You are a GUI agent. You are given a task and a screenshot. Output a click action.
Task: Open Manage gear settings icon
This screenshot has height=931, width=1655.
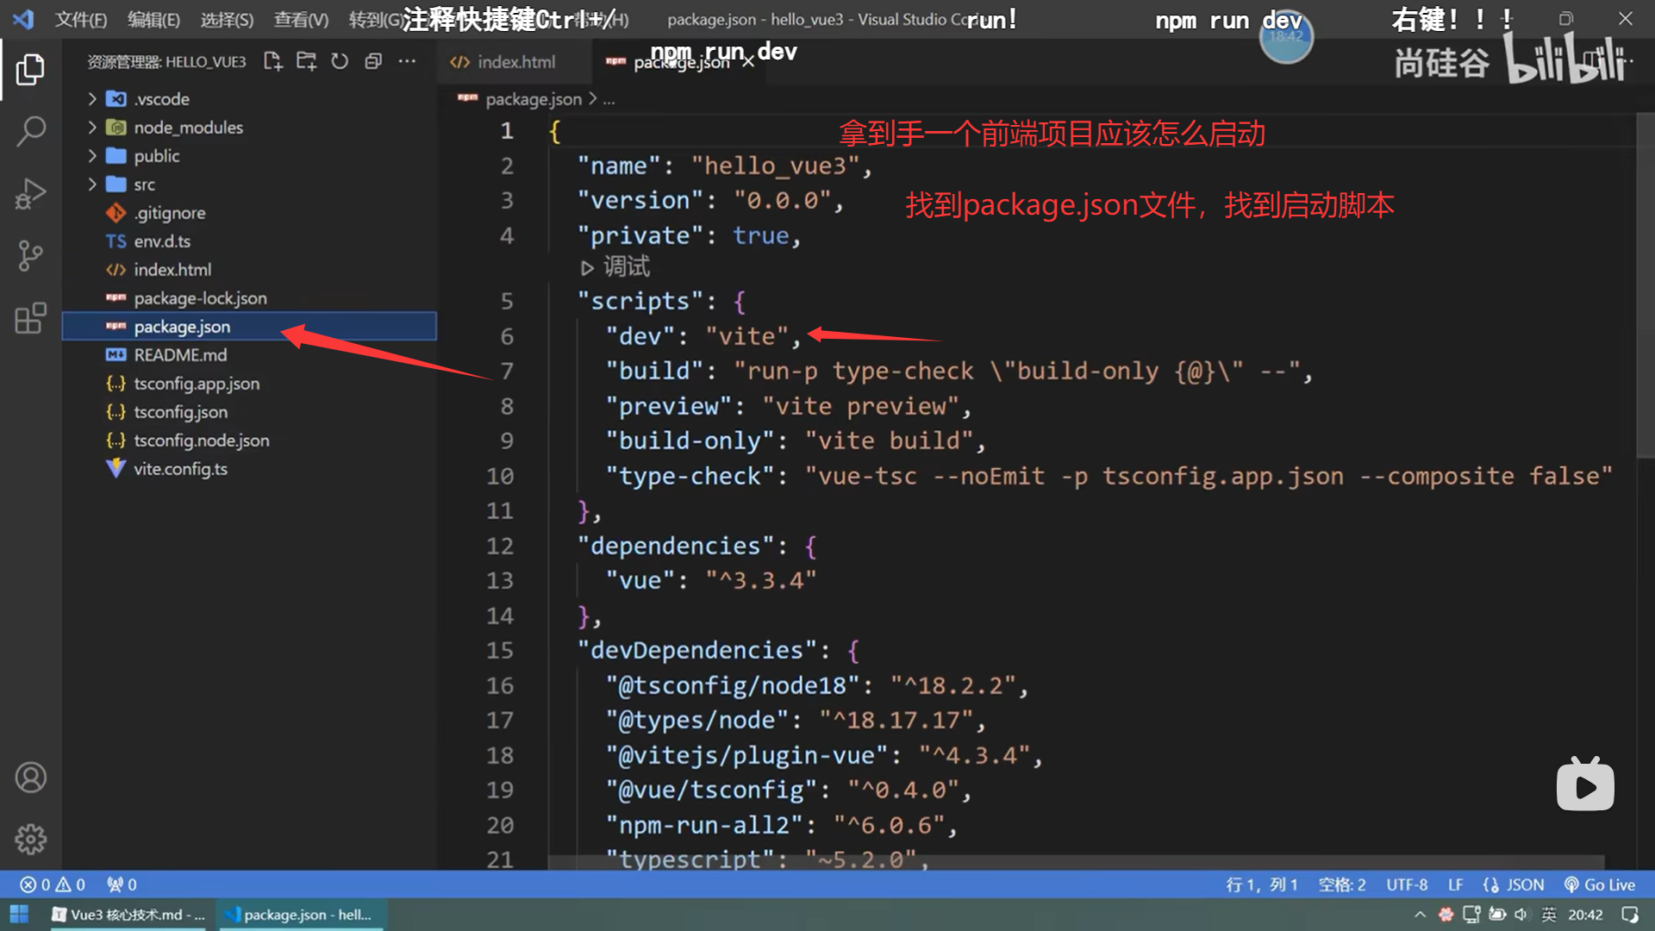point(30,839)
